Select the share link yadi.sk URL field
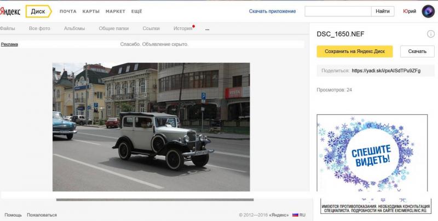Image resolution: width=438 pixels, height=221 pixels. [x=386, y=71]
